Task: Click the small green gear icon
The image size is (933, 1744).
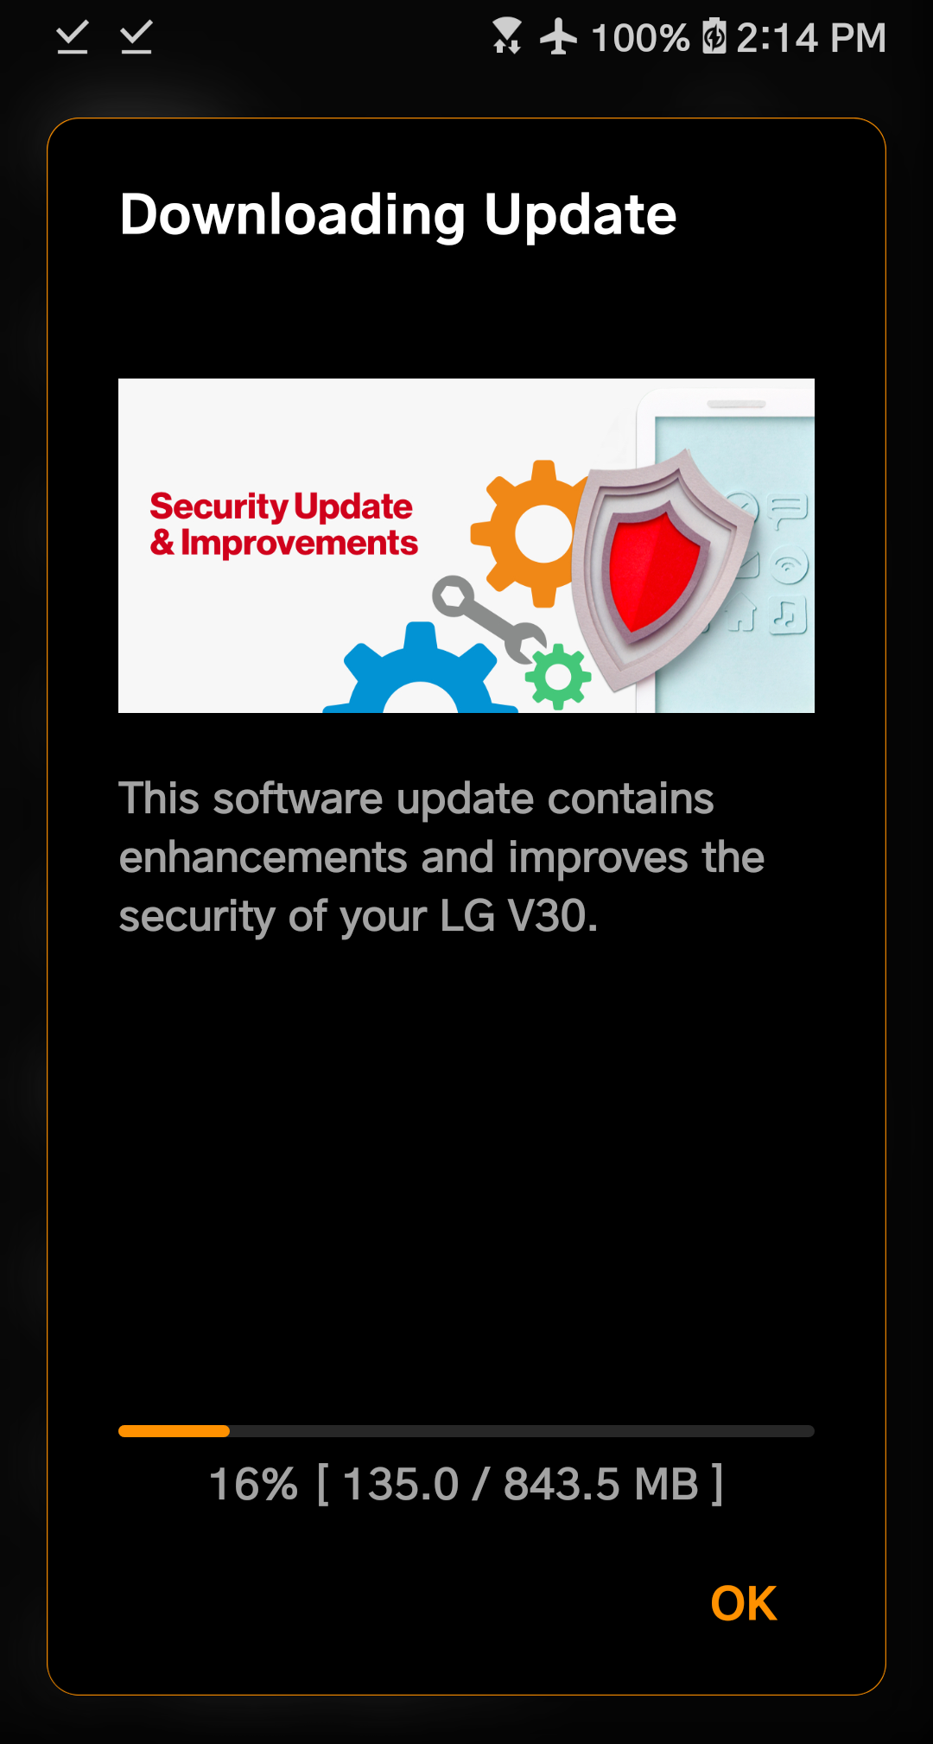Action: (x=558, y=677)
